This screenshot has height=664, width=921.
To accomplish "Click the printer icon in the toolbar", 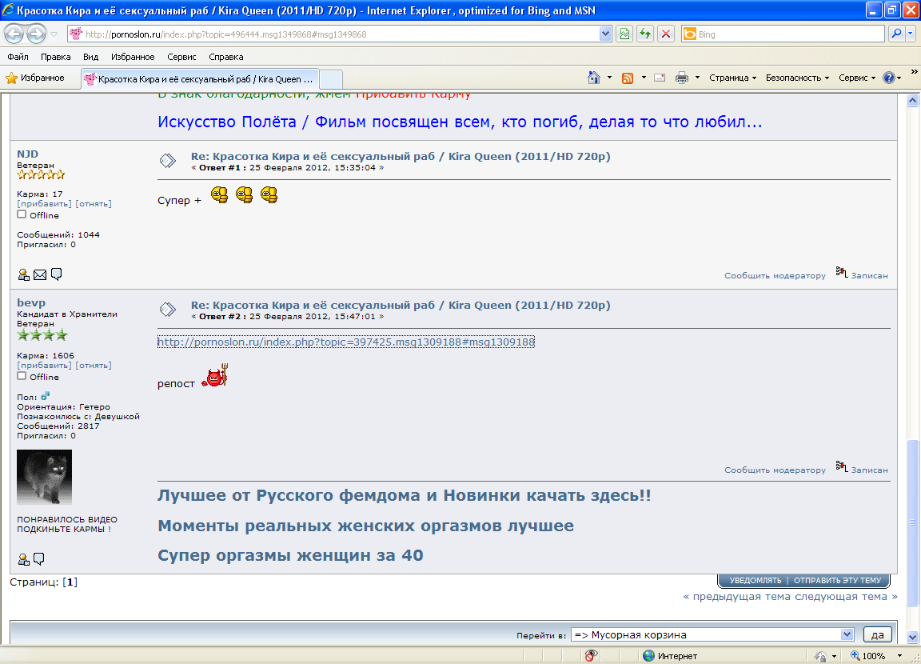I will click(x=682, y=78).
